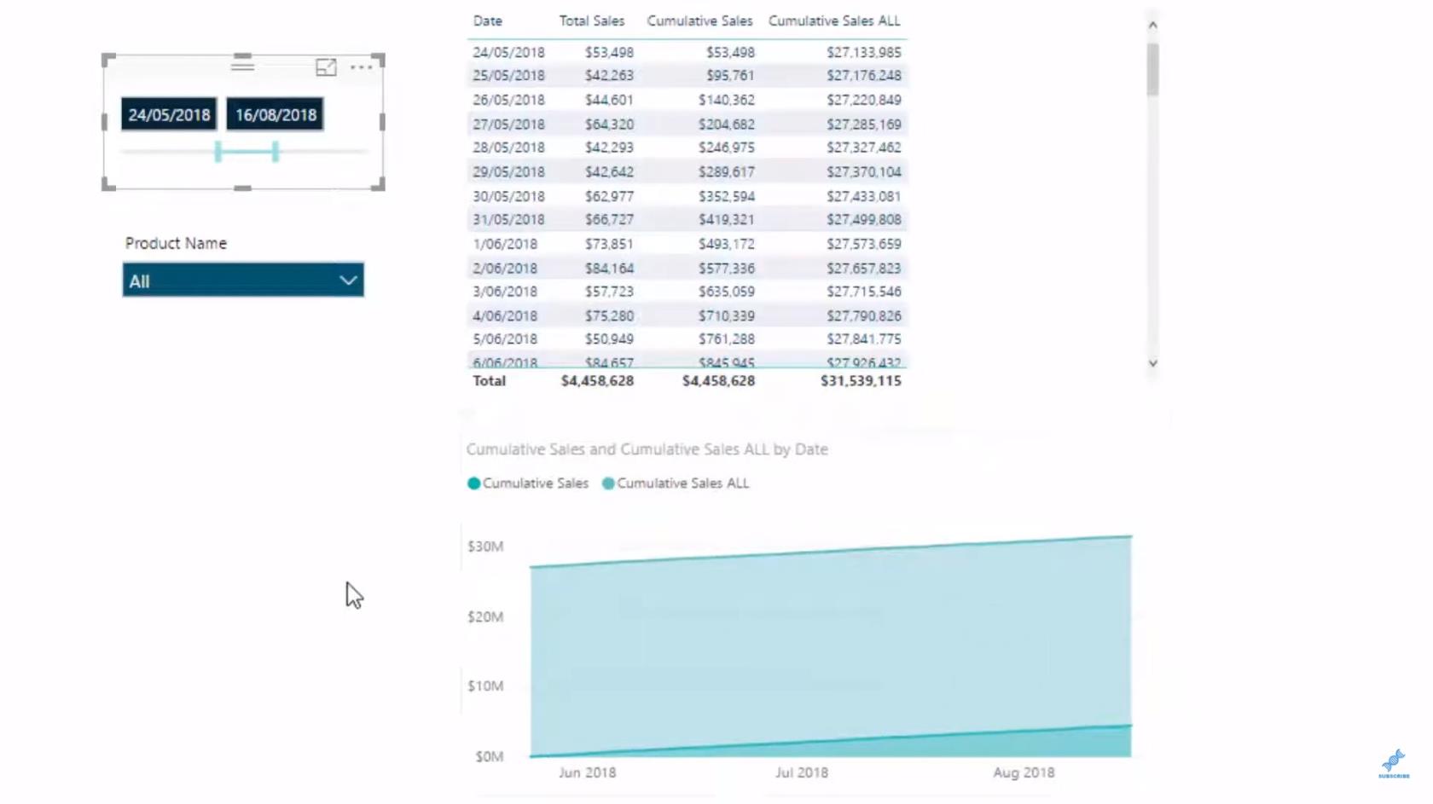The image size is (1433, 804).
Task: Sort by the Total Sales column header
Action: (592, 20)
